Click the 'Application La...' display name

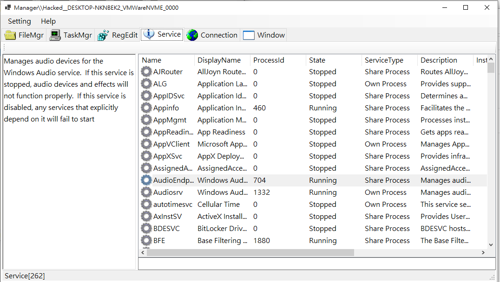coord(222,84)
